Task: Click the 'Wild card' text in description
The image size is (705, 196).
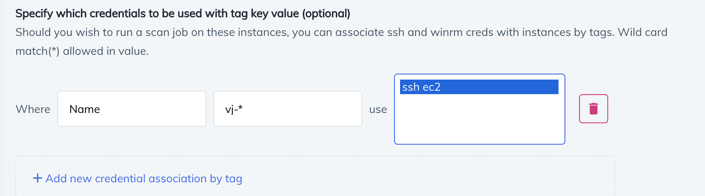Action: pos(642,33)
